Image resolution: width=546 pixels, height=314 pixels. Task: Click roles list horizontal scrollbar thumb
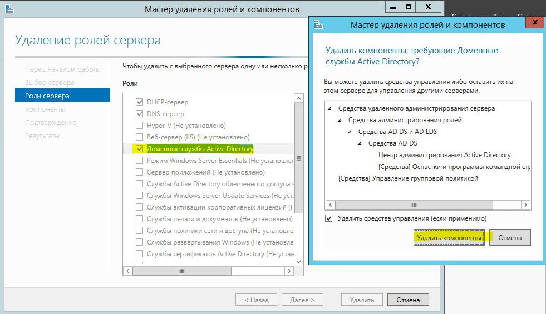[x=182, y=271]
